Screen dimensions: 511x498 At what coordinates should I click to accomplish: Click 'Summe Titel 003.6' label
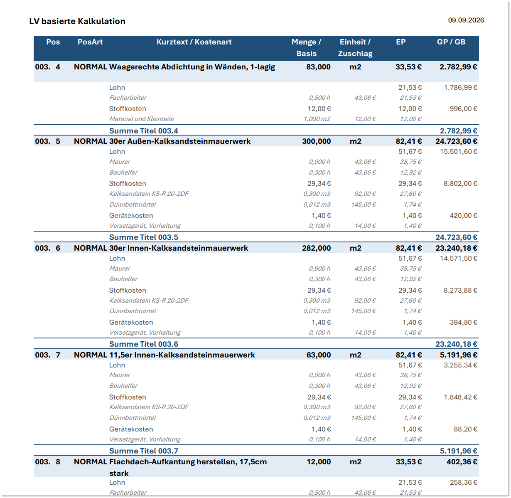coord(144,344)
